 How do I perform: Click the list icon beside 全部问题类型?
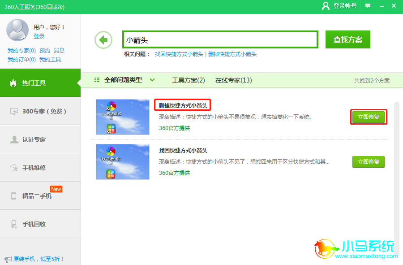[97, 80]
